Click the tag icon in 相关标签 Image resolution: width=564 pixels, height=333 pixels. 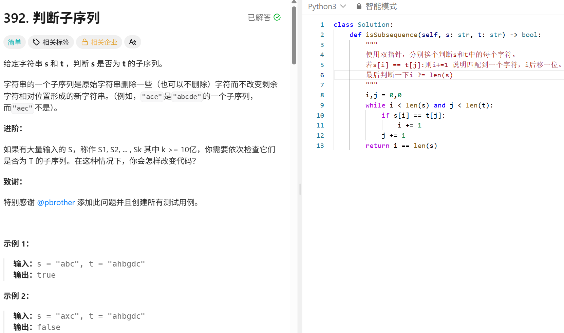[36, 42]
